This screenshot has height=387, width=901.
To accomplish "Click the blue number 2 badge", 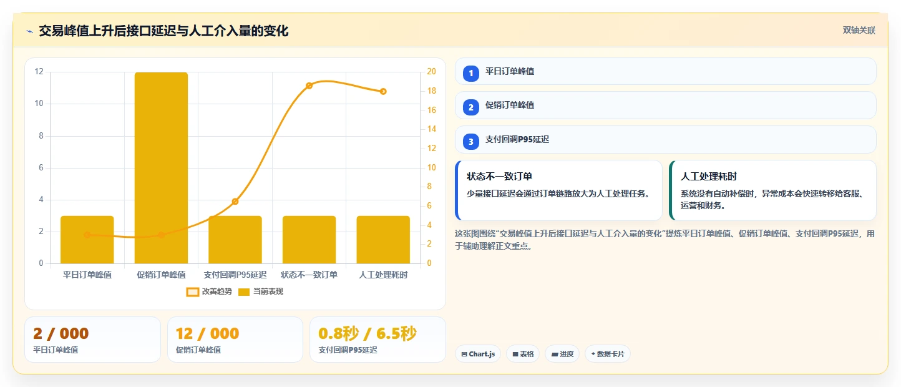I will 471,107.
